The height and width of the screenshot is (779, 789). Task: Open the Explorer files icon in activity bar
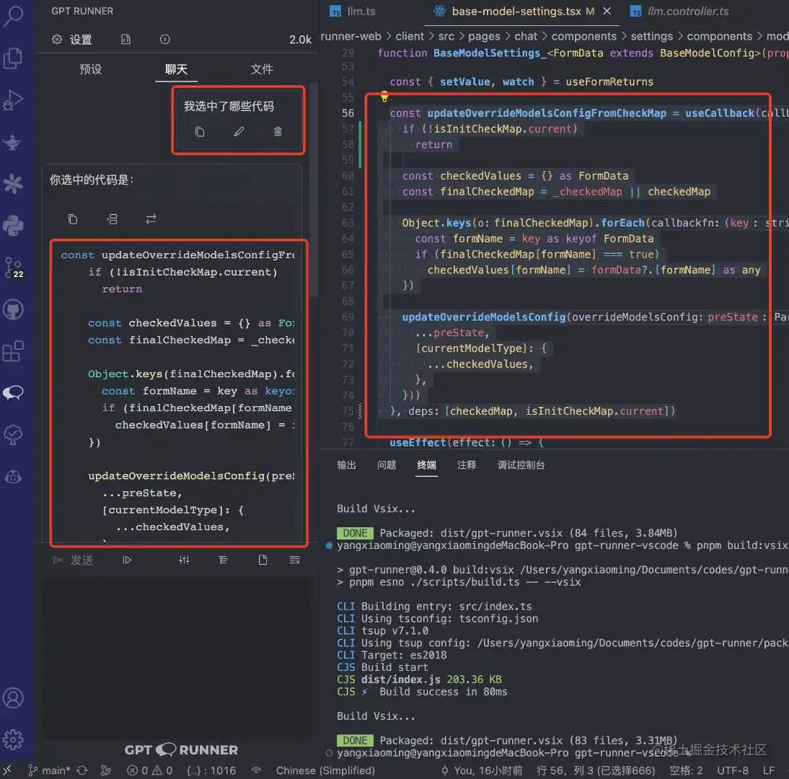click(x=13, y=58)
